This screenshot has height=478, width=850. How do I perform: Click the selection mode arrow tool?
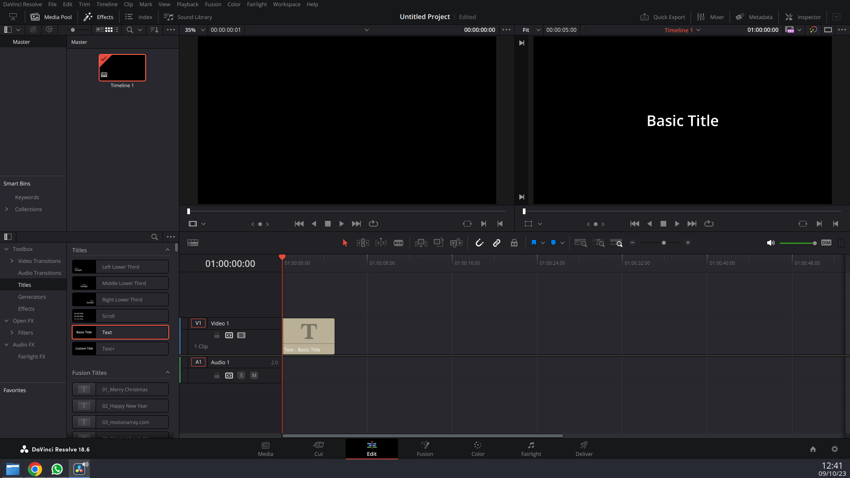click(345, 243)
